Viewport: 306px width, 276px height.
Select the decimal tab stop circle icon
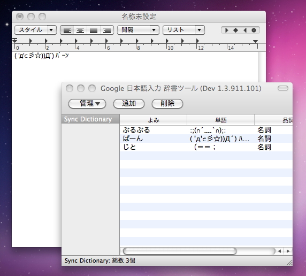(254, 30)
